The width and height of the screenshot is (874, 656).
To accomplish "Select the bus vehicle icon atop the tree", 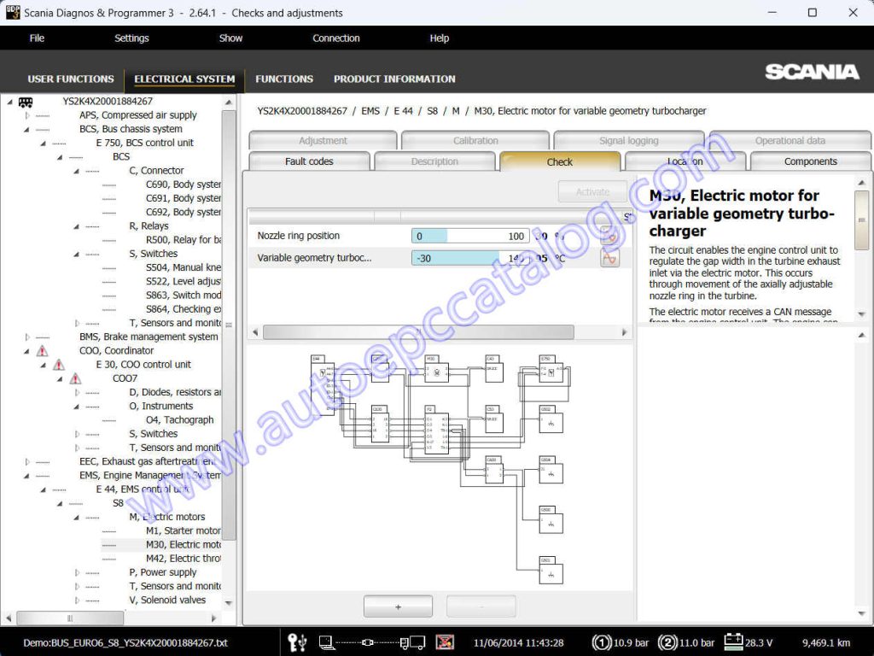I will 25,101.
